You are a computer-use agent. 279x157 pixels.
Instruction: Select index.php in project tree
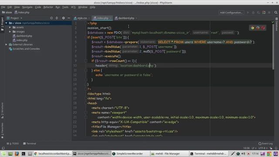(x=20, y=40)
